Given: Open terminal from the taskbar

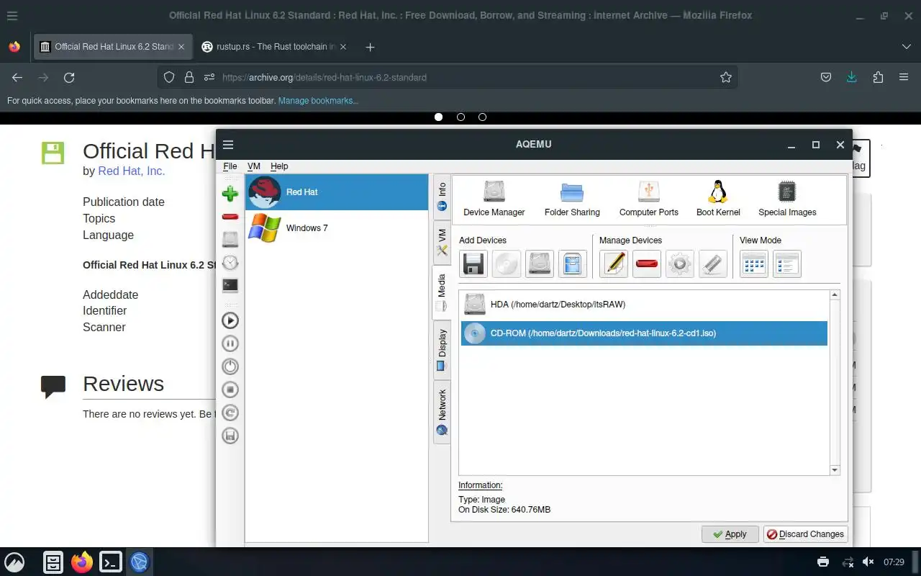Looking at the screenshot, I should pos(111,562).
